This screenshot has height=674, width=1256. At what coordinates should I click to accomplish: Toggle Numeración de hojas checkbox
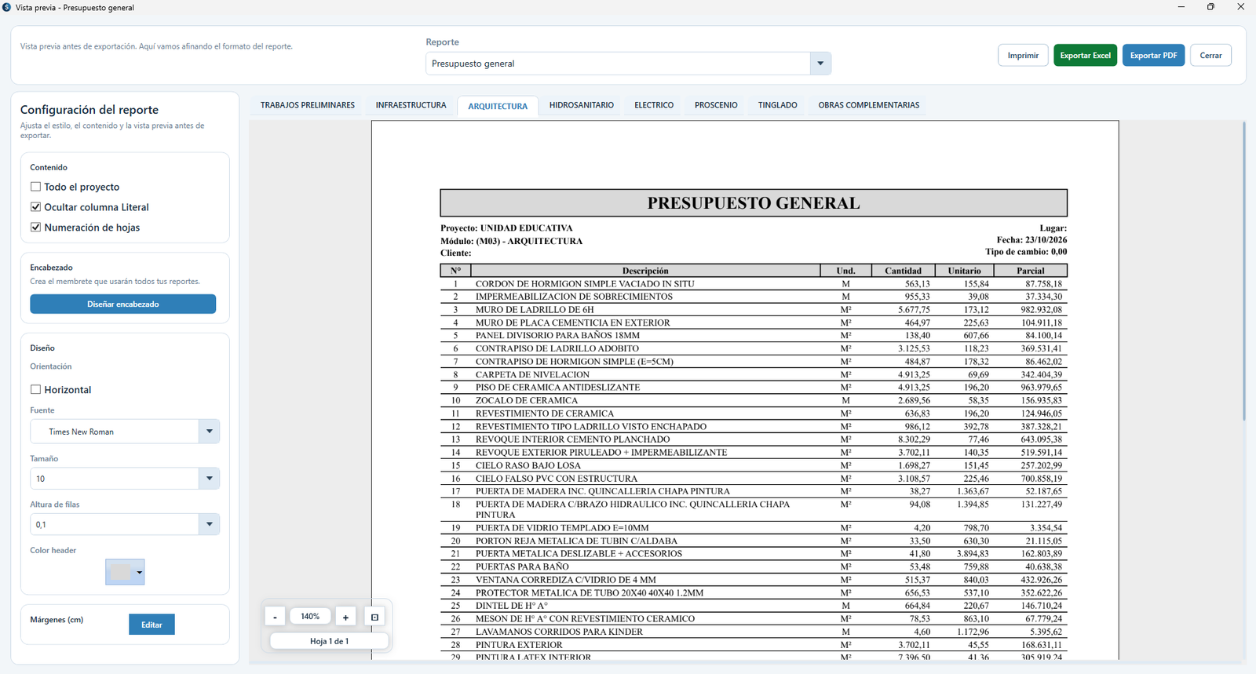[x=35, y=228]
